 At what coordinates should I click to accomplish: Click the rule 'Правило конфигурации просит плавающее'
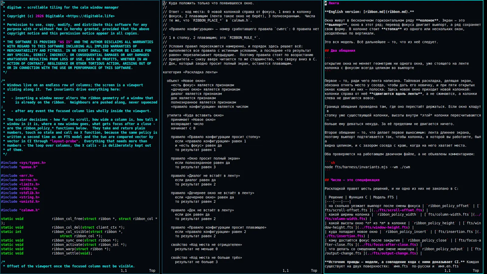pyautogui.click(x=219, y=227)
